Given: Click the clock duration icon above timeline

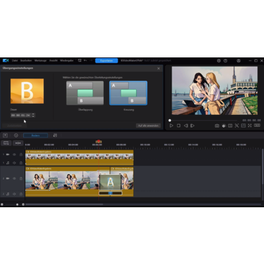Looking at the screenshot, I should point(16,135).
